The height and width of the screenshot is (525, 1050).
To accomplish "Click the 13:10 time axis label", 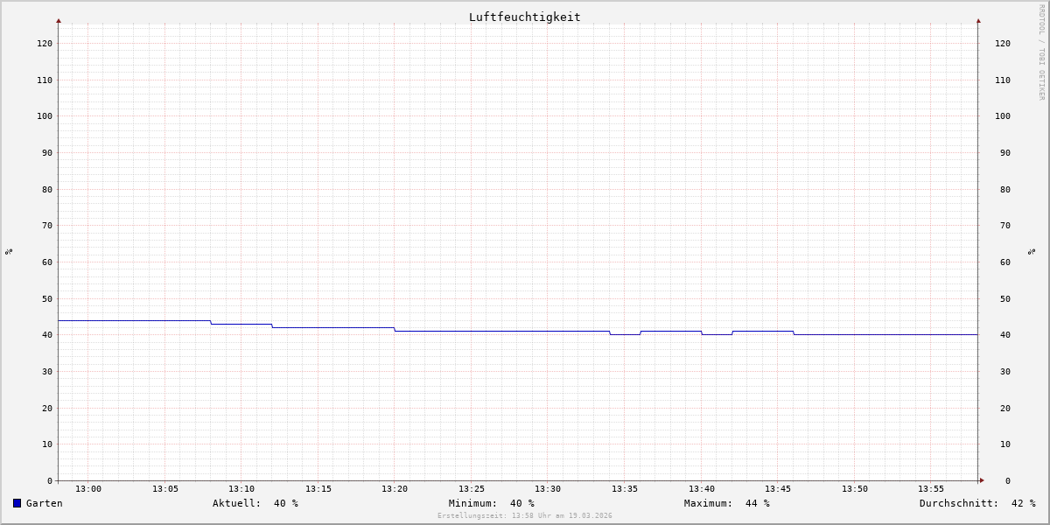I will coord(241,489).
